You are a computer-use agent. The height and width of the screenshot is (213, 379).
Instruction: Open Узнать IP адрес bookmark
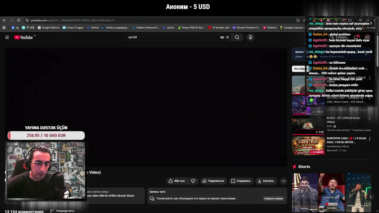point(73,28)
